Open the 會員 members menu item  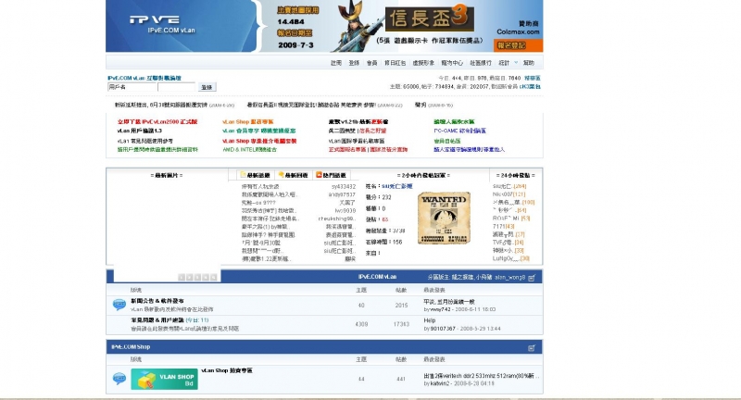coord(372,63)
